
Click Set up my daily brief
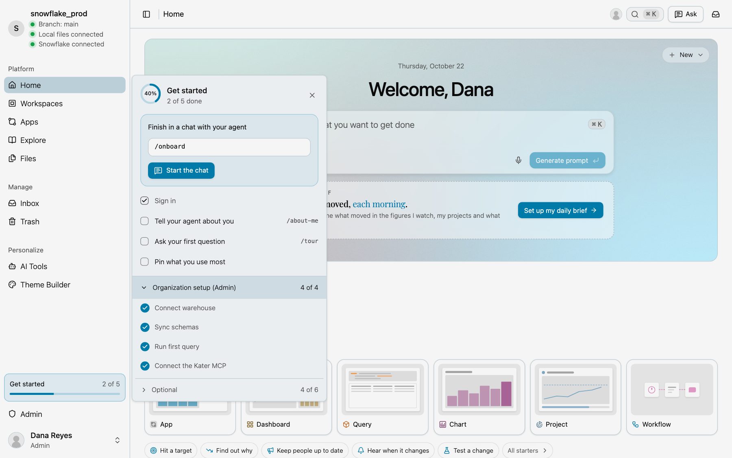[560, 210]
